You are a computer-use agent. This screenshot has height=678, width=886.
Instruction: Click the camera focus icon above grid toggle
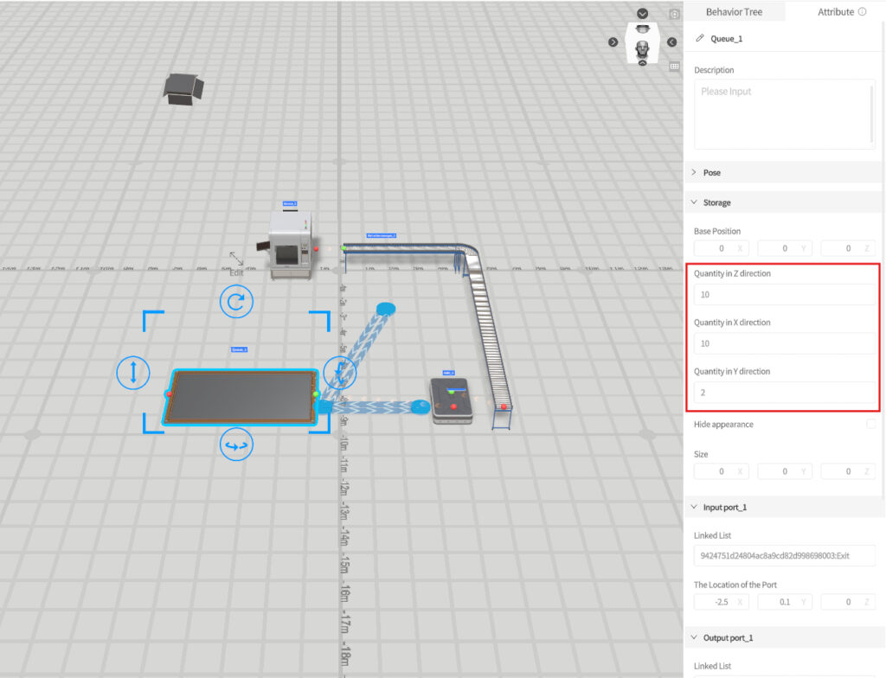click(x=674, y=14)
